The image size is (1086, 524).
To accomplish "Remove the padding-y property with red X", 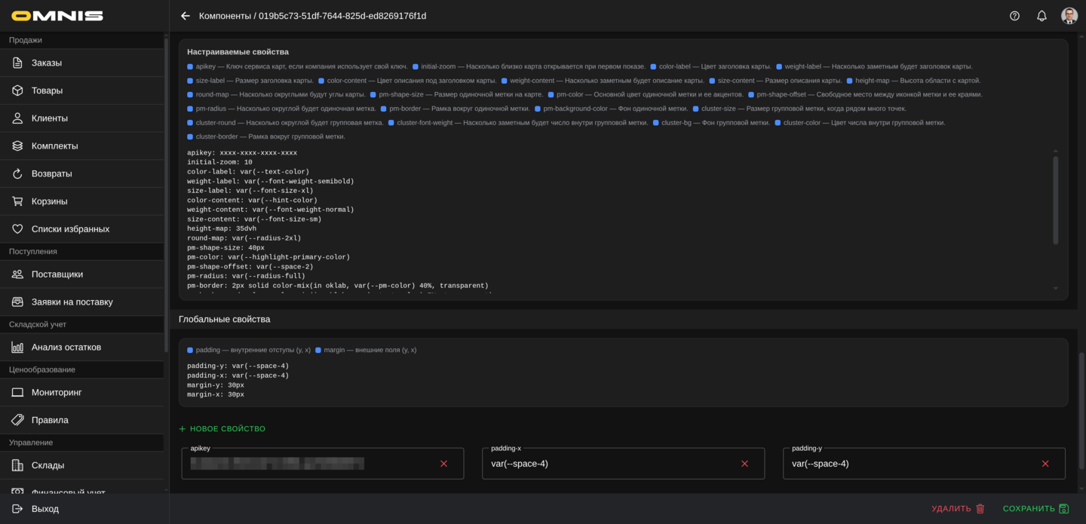I will pos(1045,464).
